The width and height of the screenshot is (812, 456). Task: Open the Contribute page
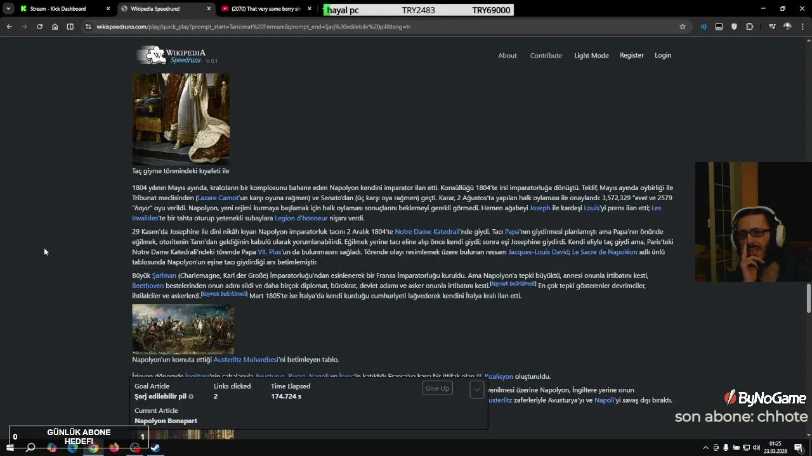pyautogui.click(x=546, y=56)
